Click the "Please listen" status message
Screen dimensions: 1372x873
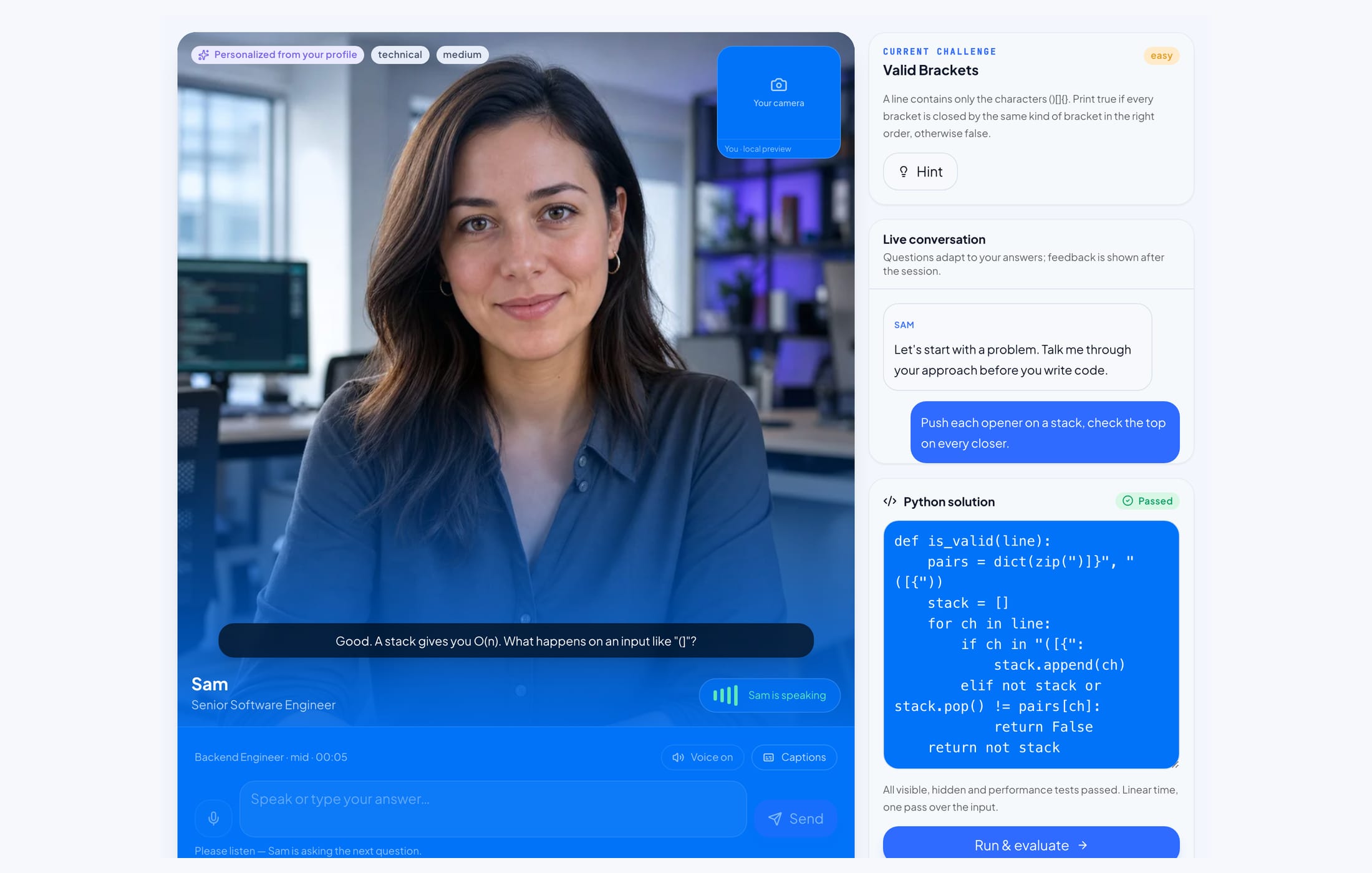click(307, 851)
